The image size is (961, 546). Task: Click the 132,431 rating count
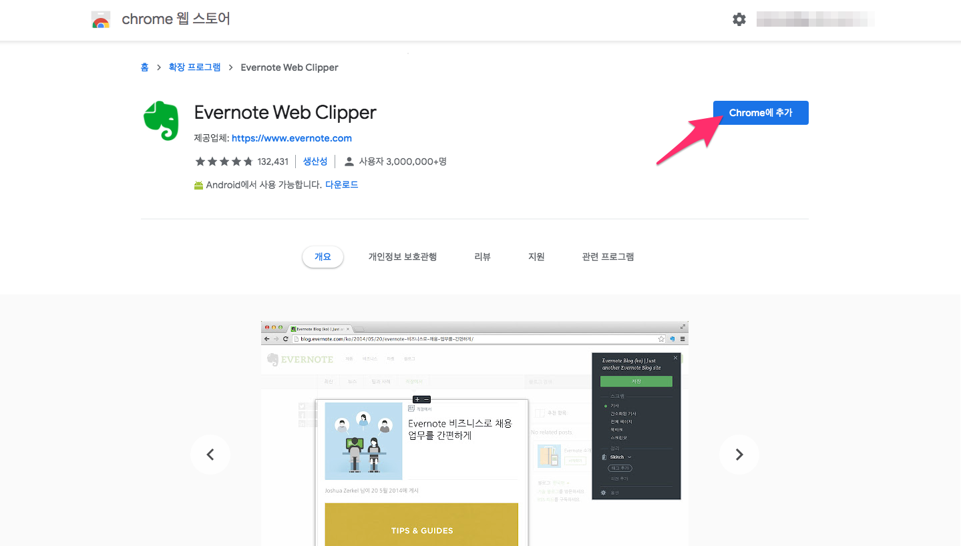click(x=272, y=162)
